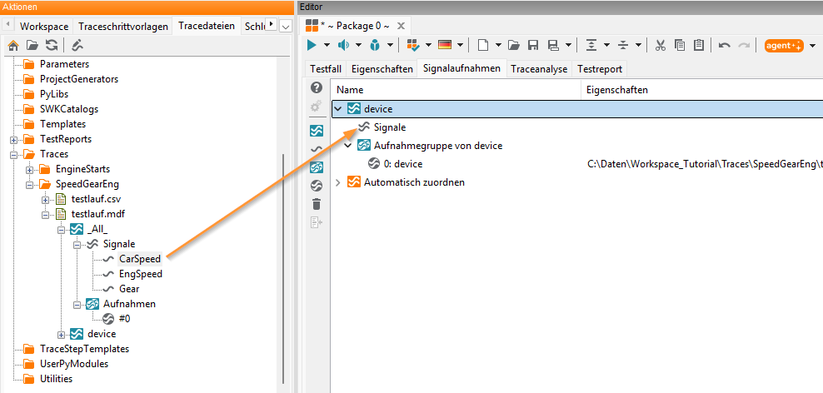Select recording #0 under Aufnahmen
Screen dimensions: 823x393
point(124,319)
